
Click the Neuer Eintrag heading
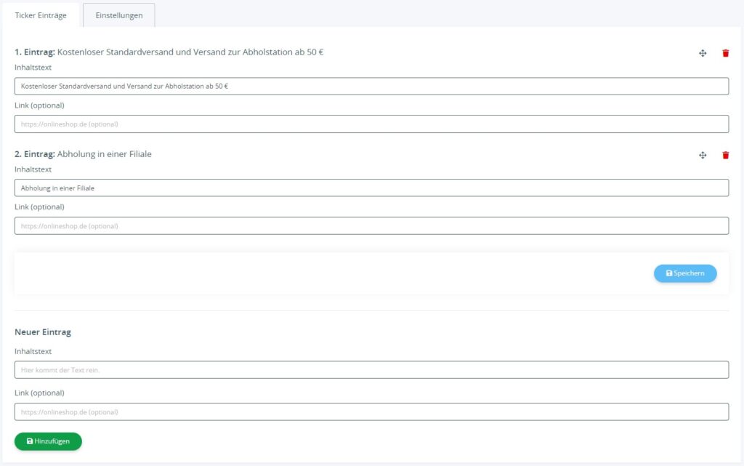pyautogui.click(x=42, y=332)
